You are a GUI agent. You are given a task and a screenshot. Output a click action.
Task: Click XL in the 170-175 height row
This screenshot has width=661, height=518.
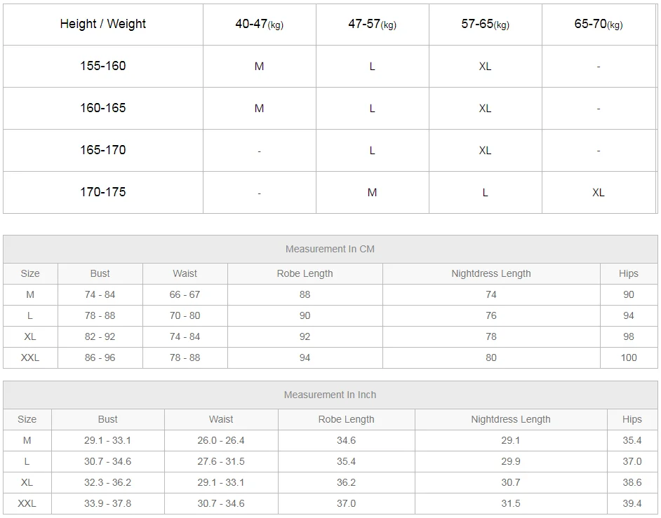click(598, 193)
